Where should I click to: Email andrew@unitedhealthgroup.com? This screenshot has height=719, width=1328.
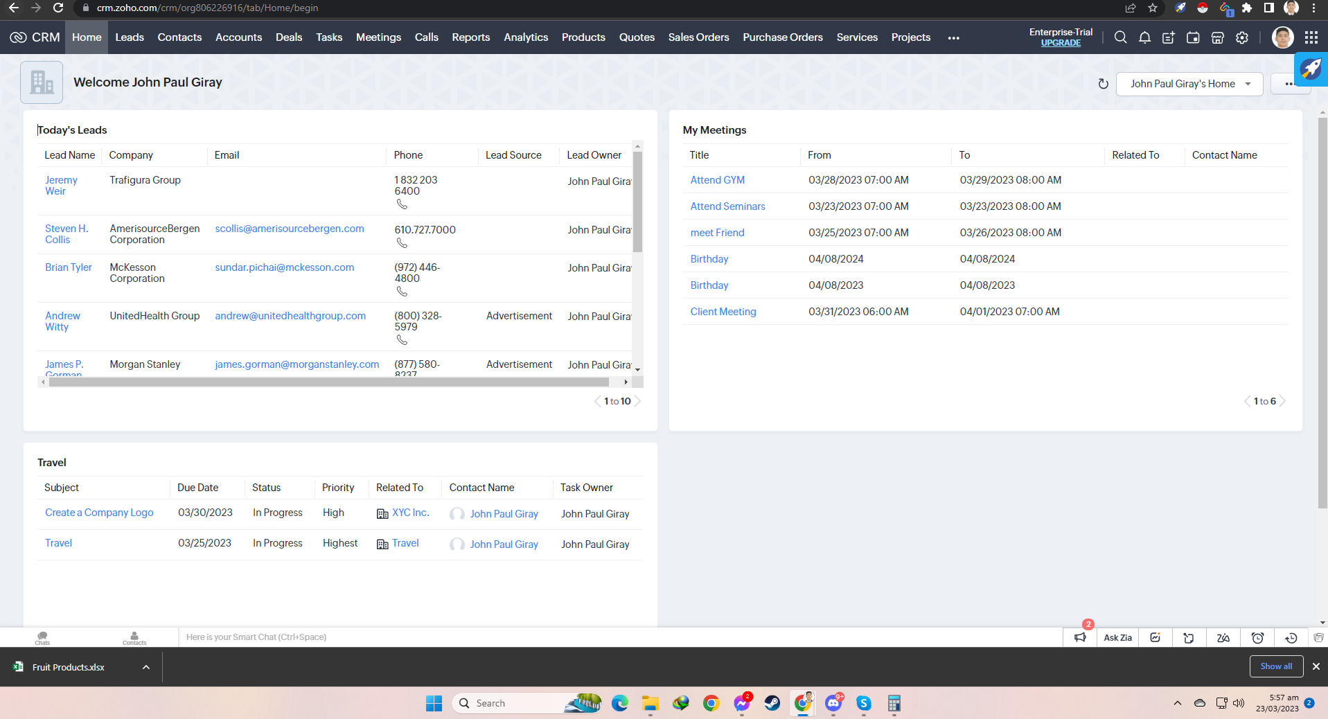pos(290,316)
